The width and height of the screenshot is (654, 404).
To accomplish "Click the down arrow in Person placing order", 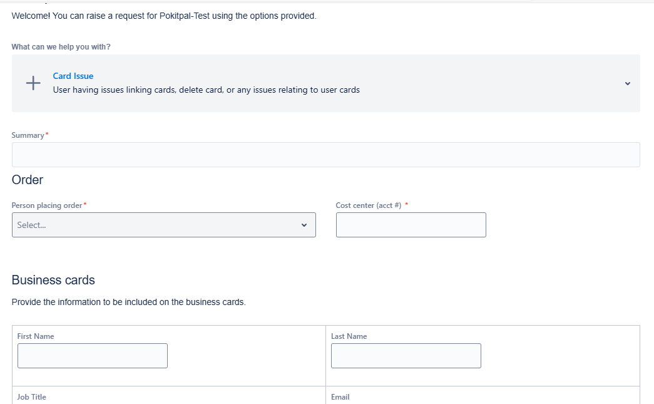I will coord(304,225).
